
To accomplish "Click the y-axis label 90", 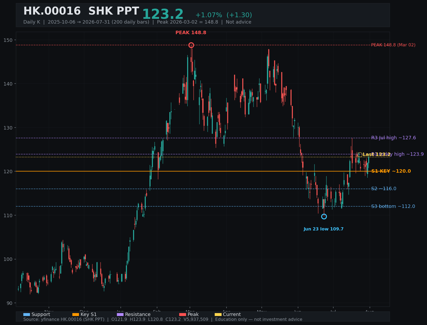I will pos(10,303).
